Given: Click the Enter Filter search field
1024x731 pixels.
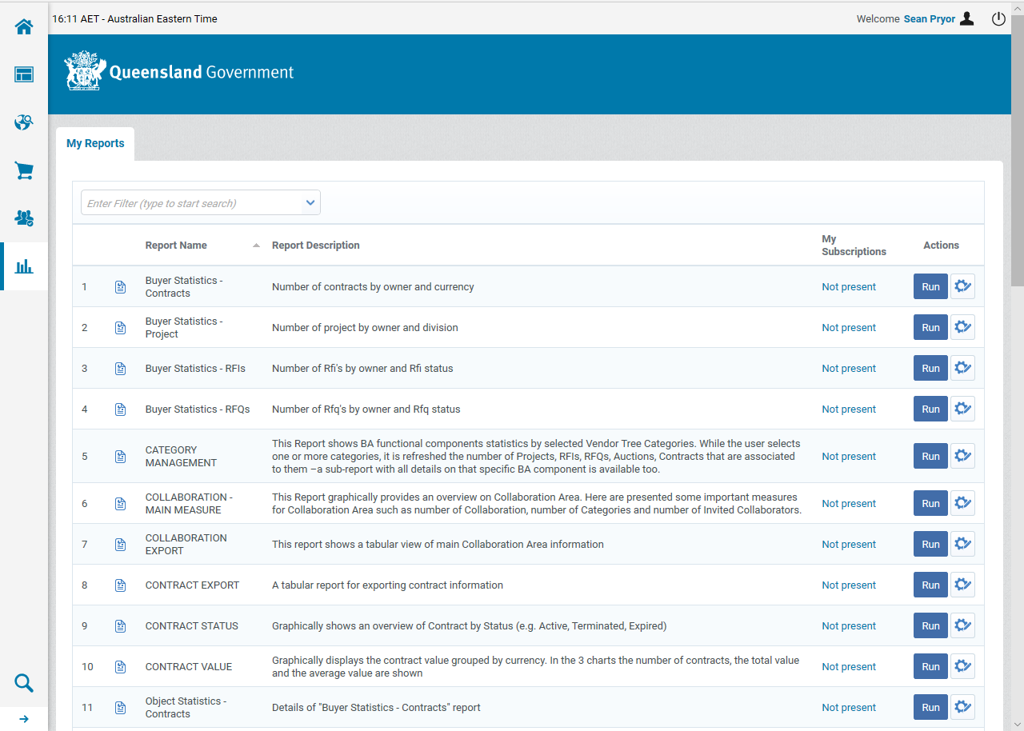Looking at the screenshot, I should tap(190, 203).
